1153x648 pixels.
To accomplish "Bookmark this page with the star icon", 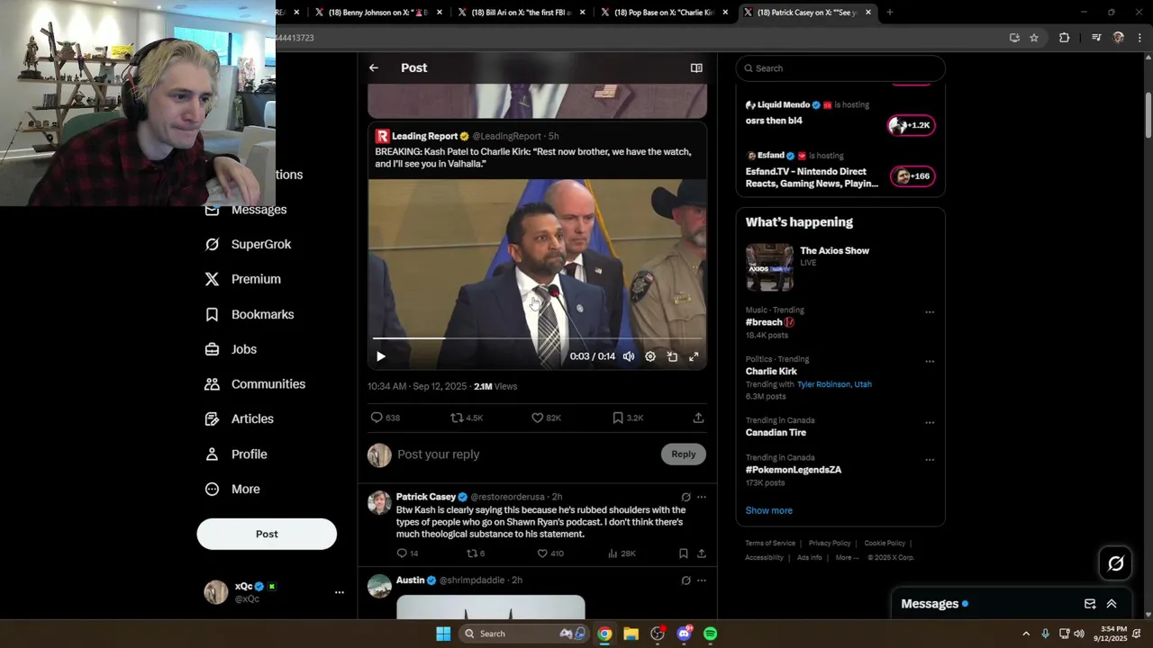I will [1034, 38].
